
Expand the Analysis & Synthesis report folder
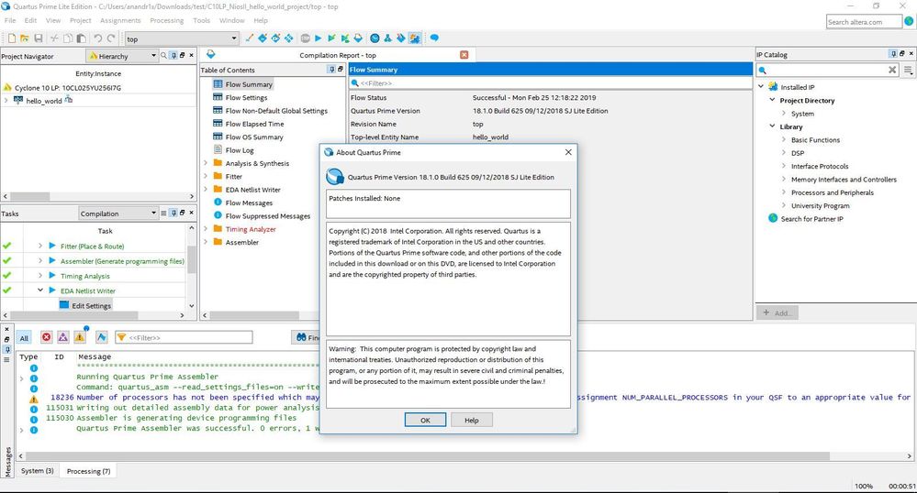point(206,163)
